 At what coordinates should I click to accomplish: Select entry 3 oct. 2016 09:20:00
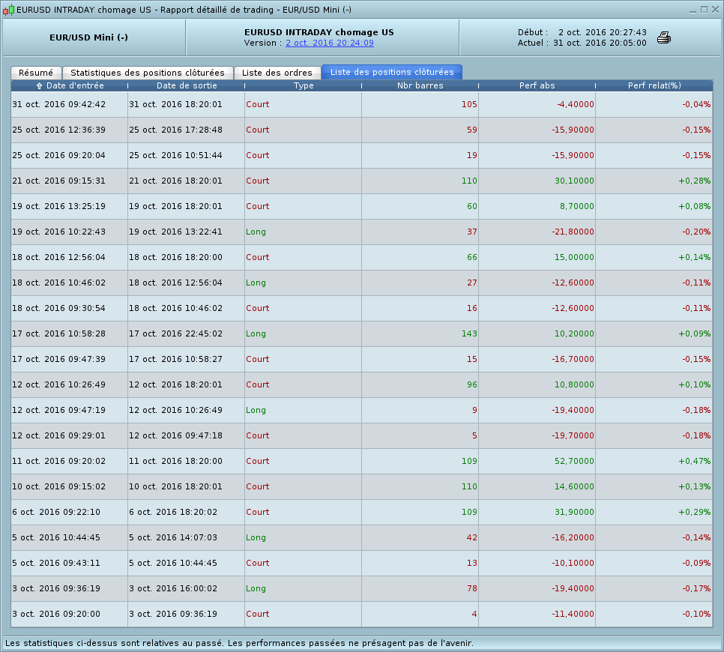click(56, 614)
